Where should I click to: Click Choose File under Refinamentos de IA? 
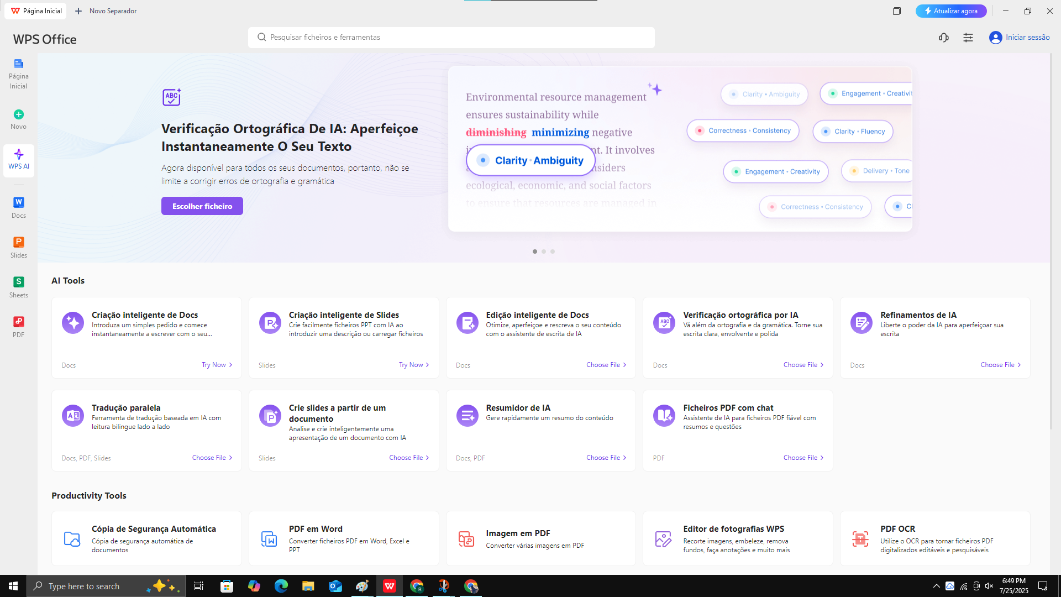tap(1001, 365)
